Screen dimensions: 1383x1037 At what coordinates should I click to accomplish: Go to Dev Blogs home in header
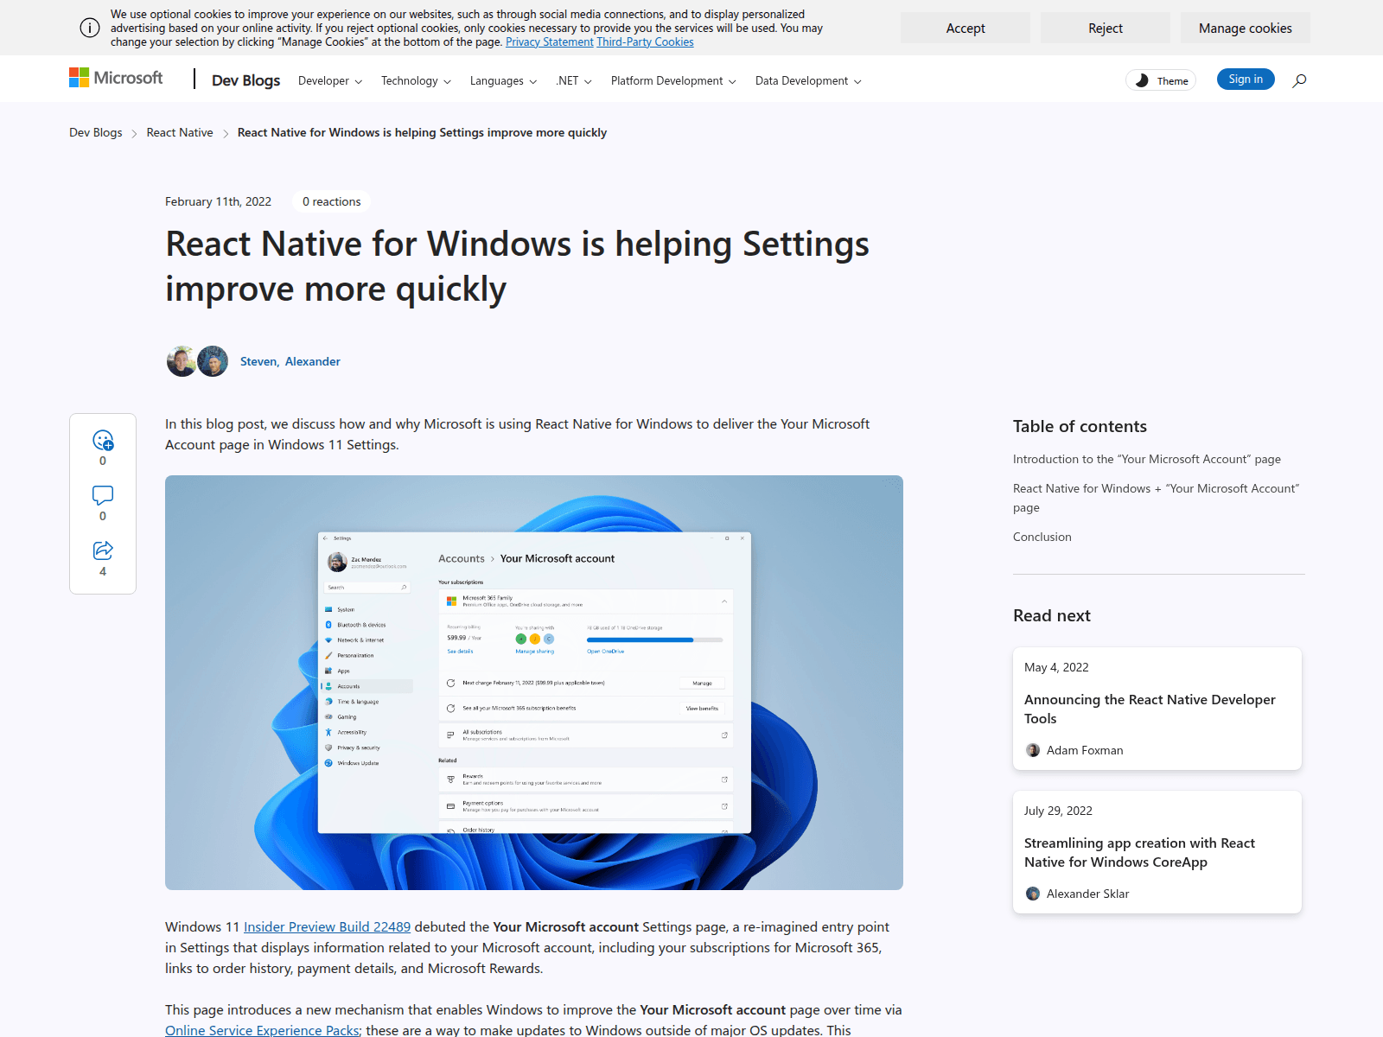[x=246, y=80]
